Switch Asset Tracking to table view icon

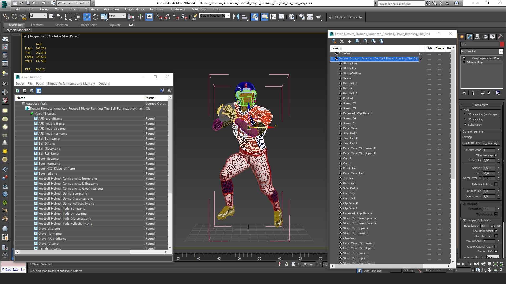click(39, 91)
